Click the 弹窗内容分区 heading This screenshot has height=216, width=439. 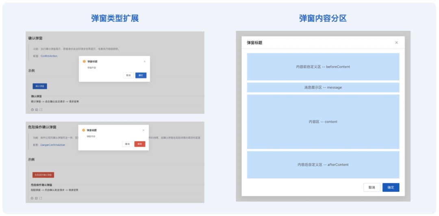[323, 18]
